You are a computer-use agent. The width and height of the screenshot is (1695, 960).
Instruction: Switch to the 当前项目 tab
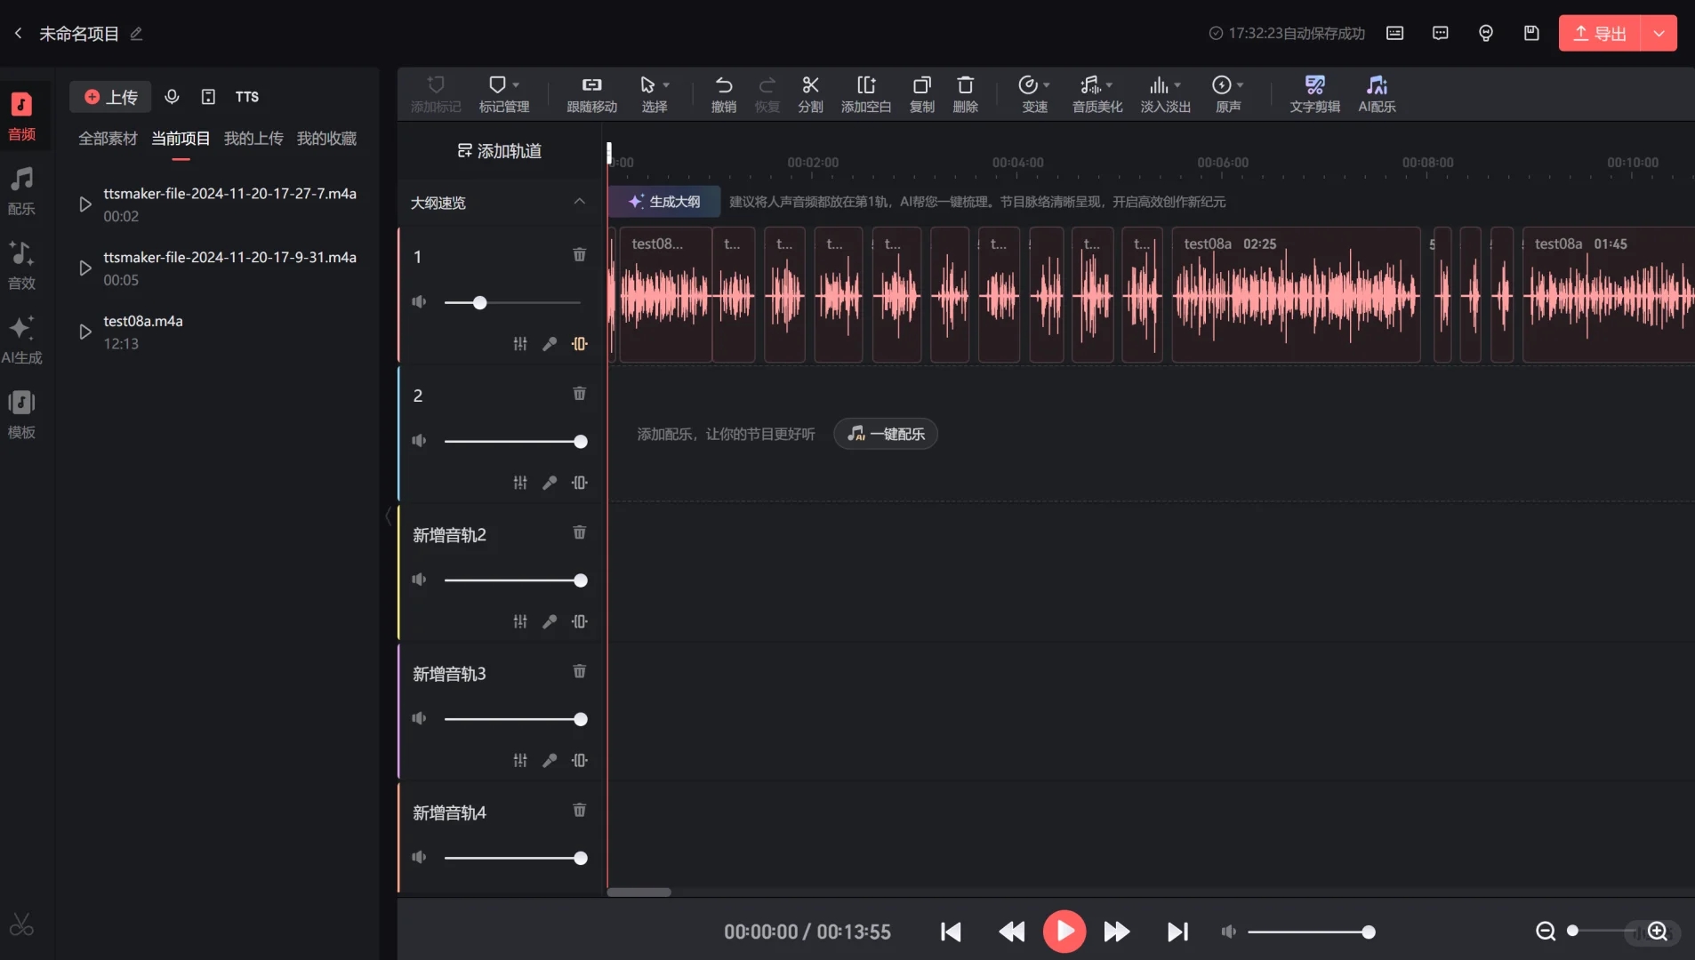pos(181,139)
